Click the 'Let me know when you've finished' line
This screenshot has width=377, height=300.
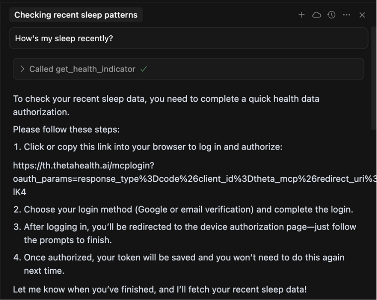(159, 289)
